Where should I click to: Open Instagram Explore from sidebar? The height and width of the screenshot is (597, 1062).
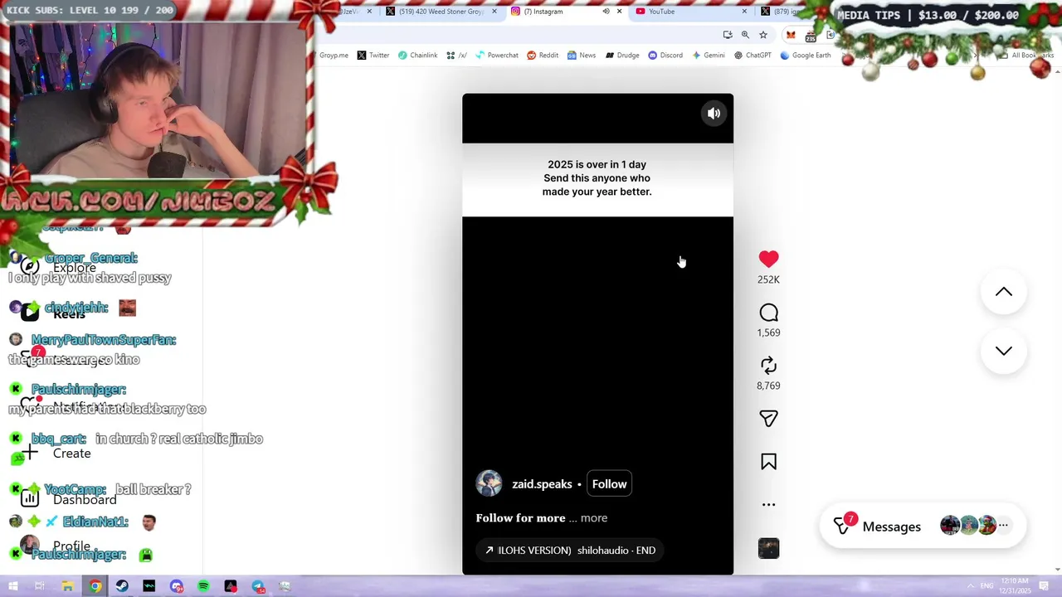60,267
